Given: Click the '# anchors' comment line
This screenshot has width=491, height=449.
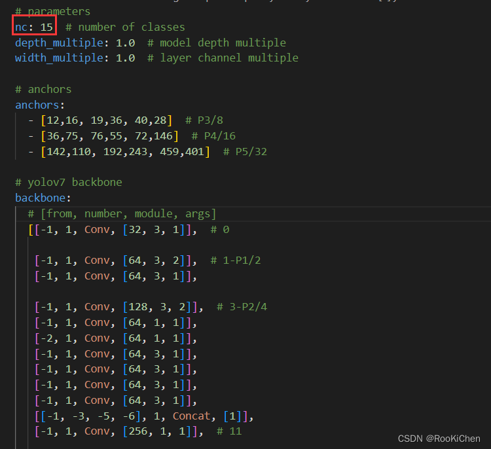Looking at the screenshot, I should pyautogui.click(x=43, y=90).
